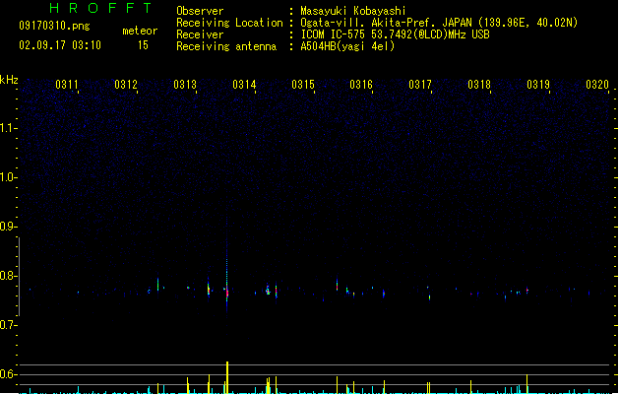Screen dimensions: 619x394
Task: Select the meteor count 15
Action: point(143,45)
